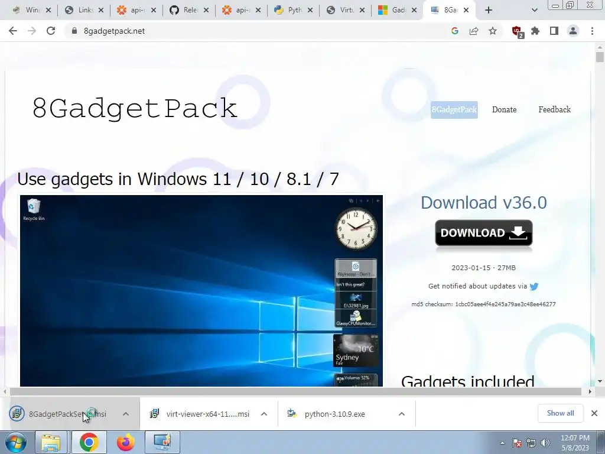Open the Feedback page
This screenshot has height=454, width=605.
pyautogui.click(x=554, y=109)
